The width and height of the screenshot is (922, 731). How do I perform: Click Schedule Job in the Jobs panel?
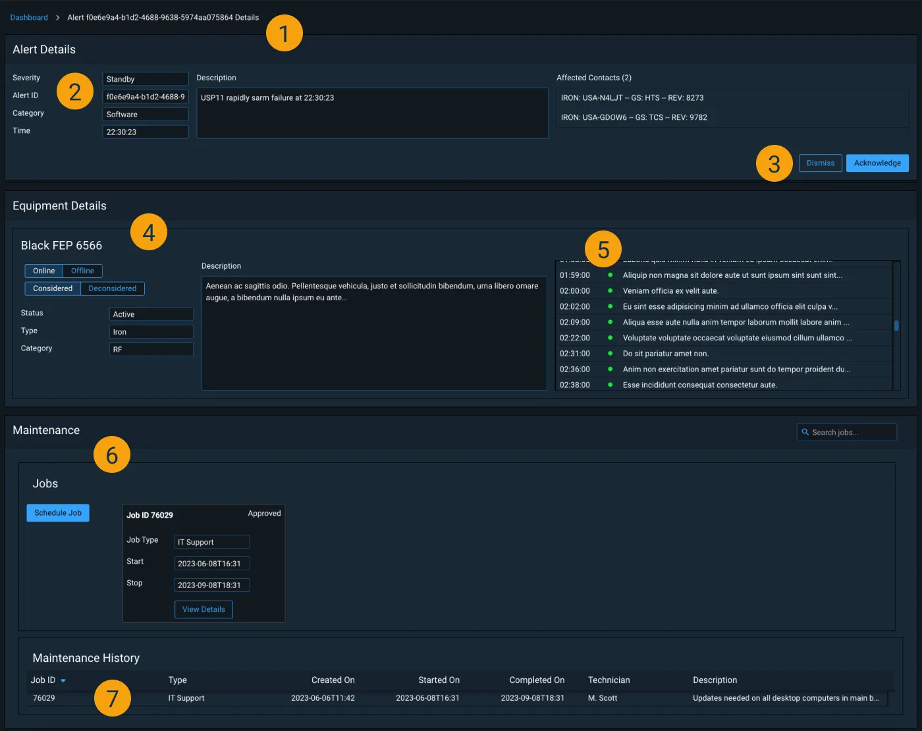click(57, 512)
